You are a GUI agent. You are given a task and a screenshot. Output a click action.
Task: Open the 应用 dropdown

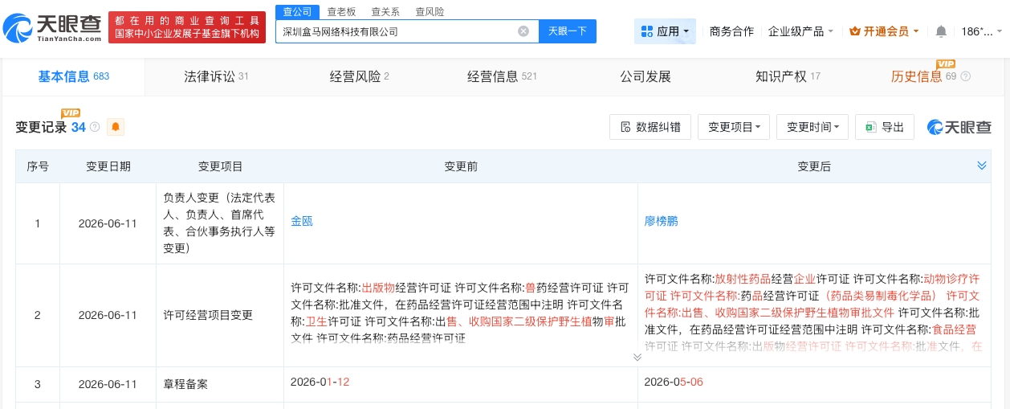(665, 31)
